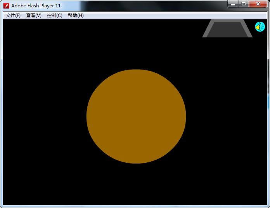Click the large brown circle
The width and height of the screenshot is (270, 208).
[x=136, y=116]
